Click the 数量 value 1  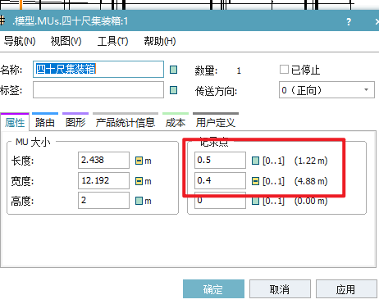tap(239, 70)
